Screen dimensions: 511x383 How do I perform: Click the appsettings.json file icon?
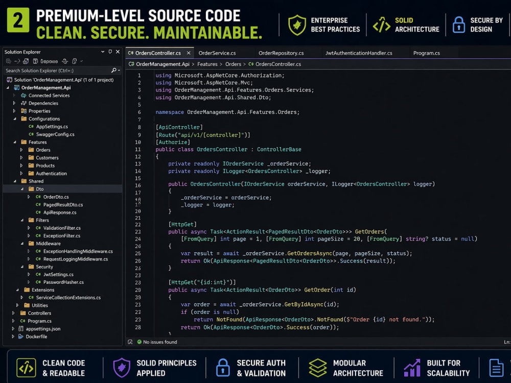point(20,328)
